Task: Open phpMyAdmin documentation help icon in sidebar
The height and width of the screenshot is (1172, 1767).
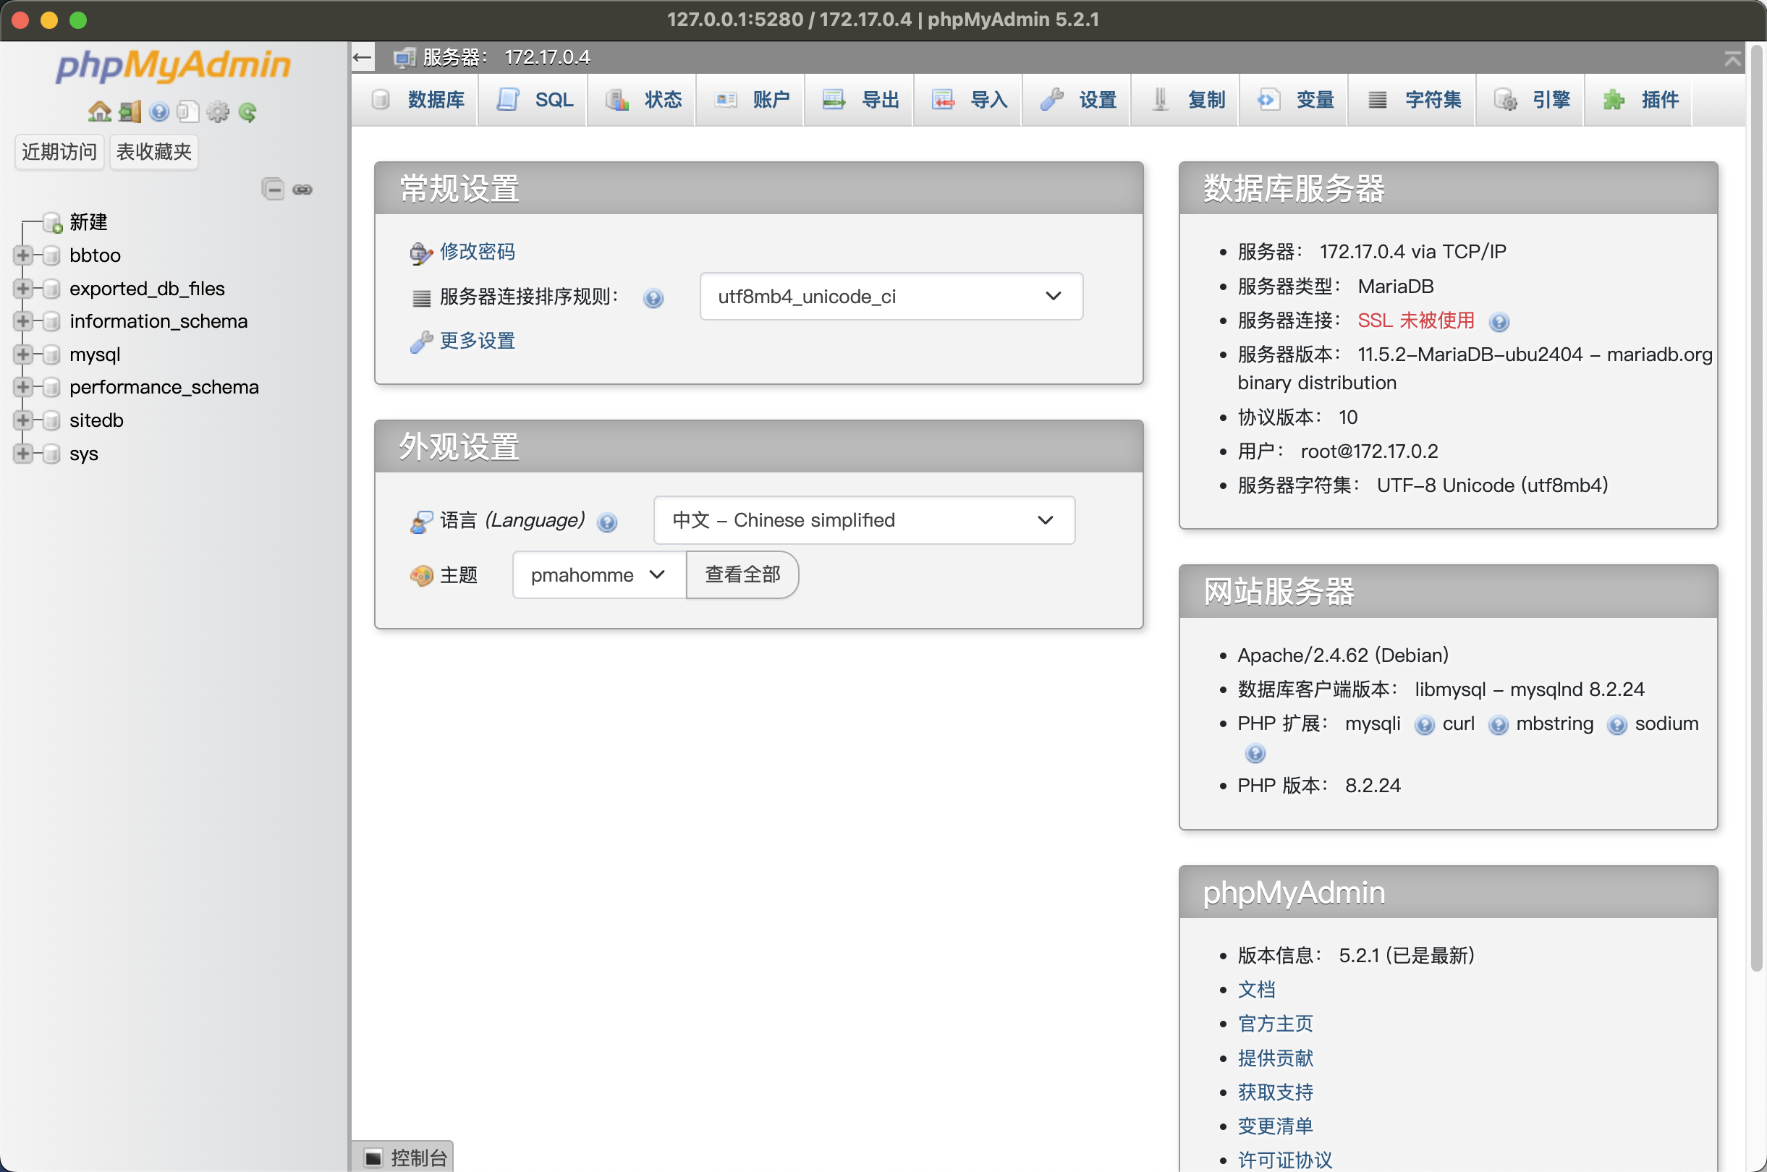Action: pyautogui.click(x=159, y=112)
